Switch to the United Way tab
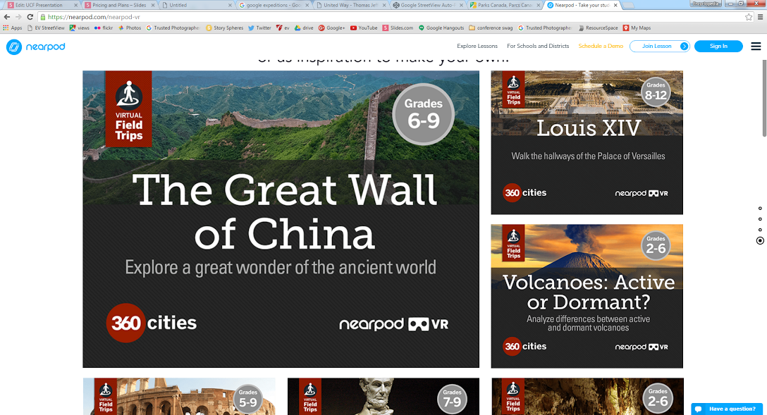 coord(350,6)
